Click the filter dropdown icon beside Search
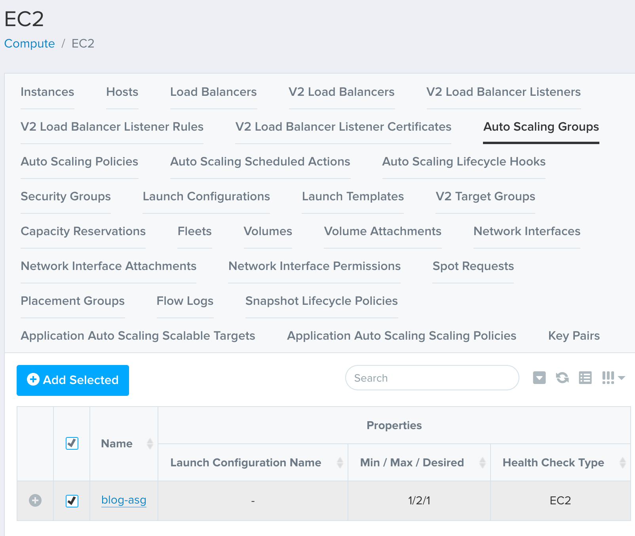Screen dimensions: 635x536 point(539,378)
